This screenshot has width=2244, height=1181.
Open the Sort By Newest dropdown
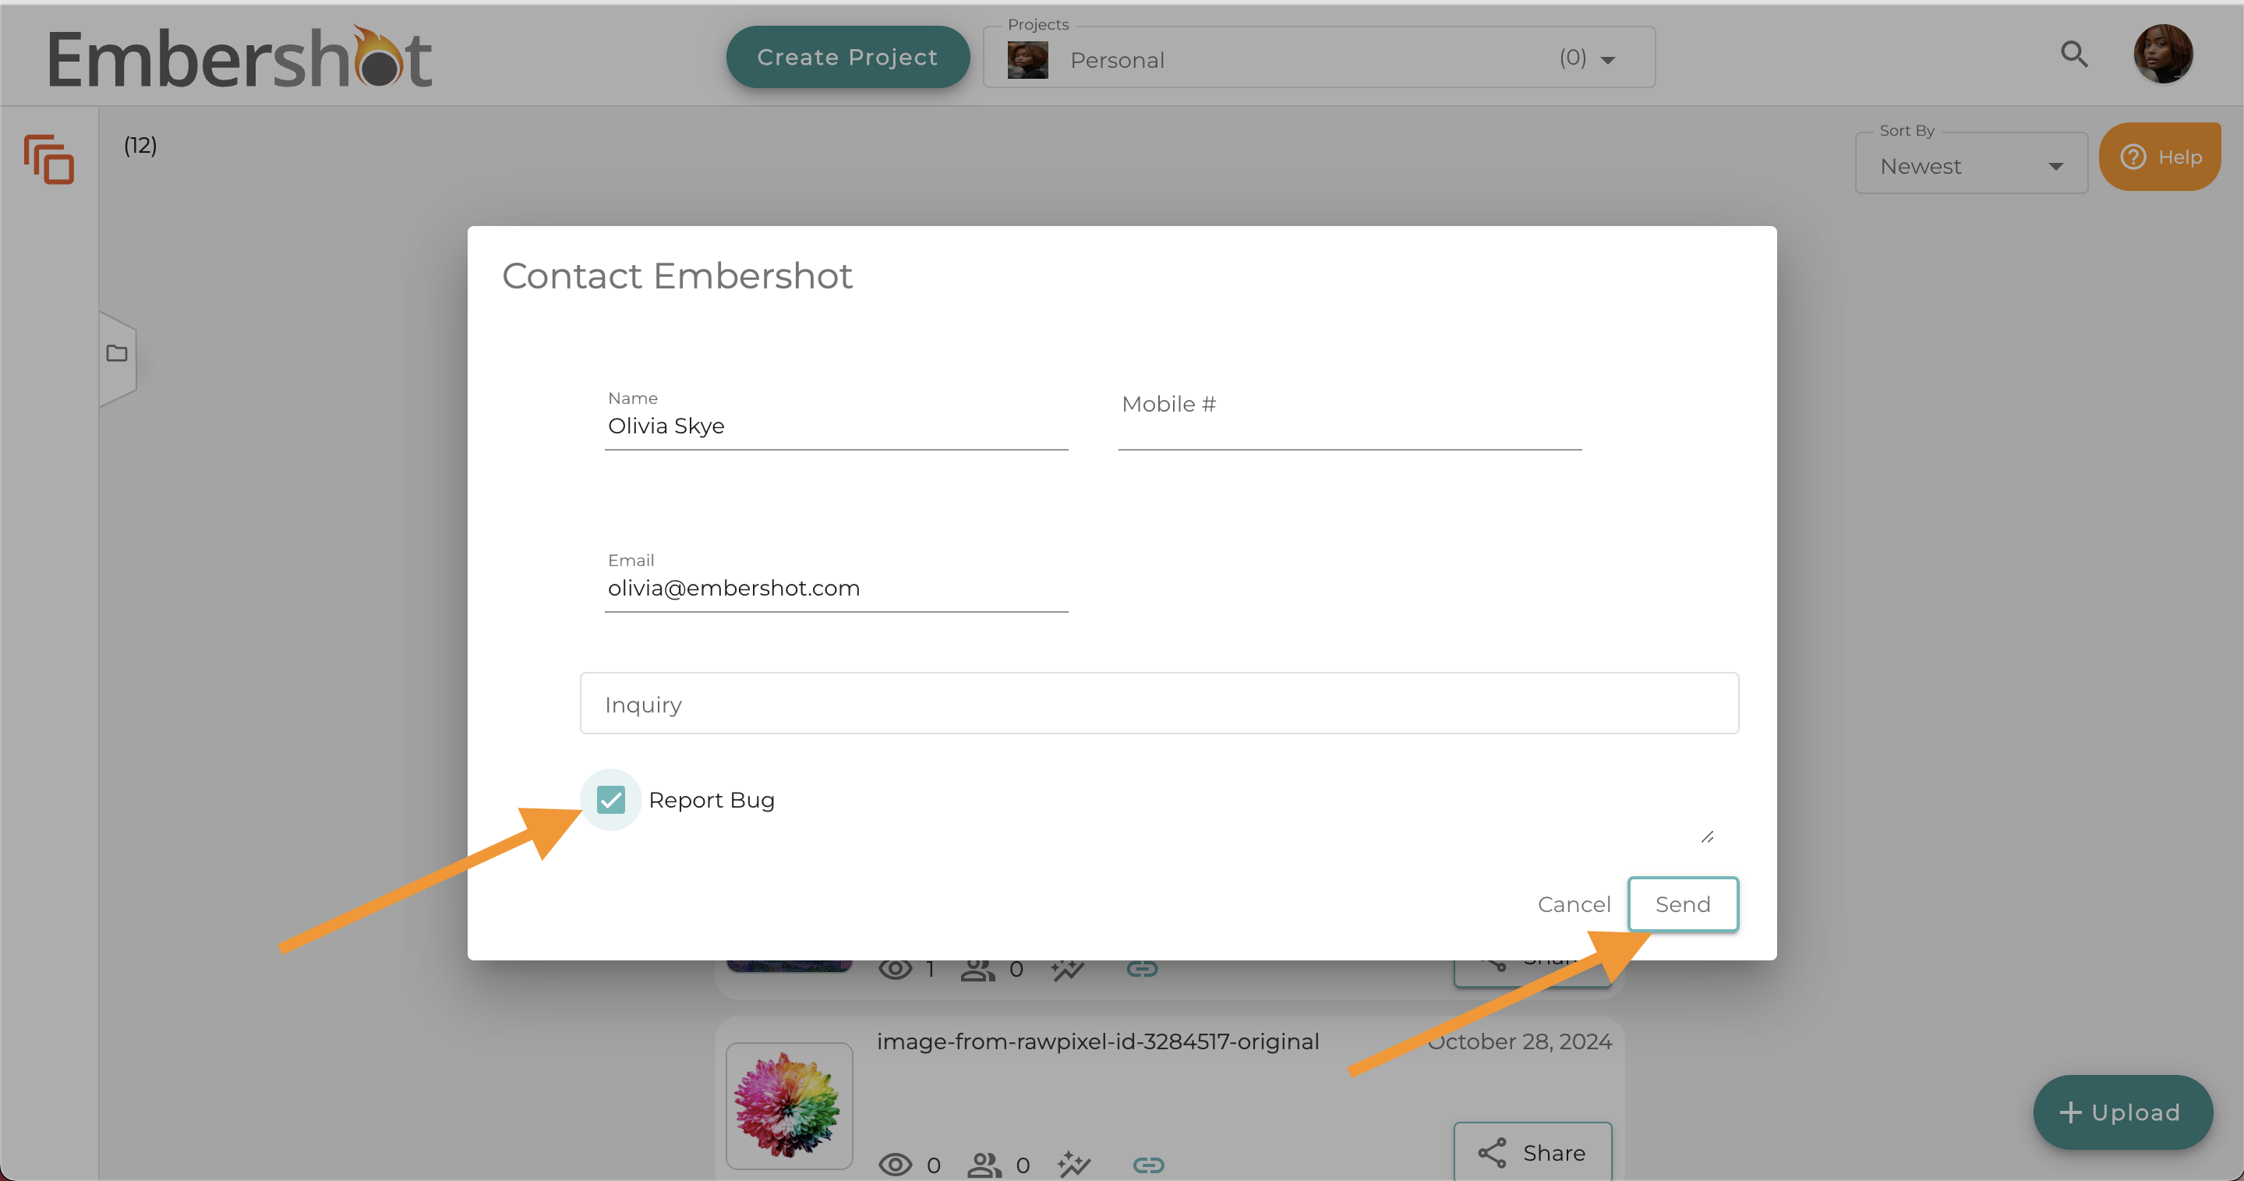[x=1970, y=165]
